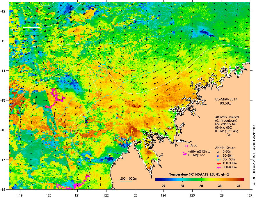Click the '121' longitude axis label
Viewport: 256px width, 198px height.
tap(77, 195)
